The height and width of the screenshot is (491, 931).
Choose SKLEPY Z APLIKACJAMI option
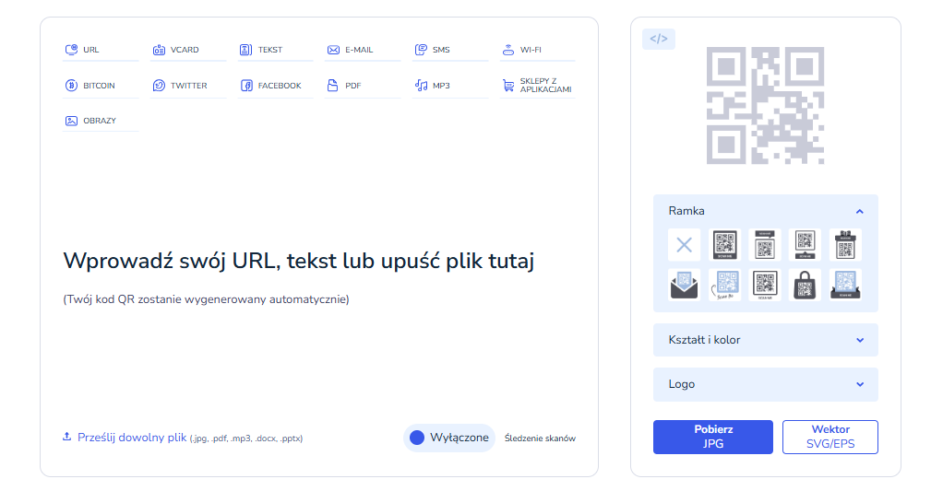[537, 86]
